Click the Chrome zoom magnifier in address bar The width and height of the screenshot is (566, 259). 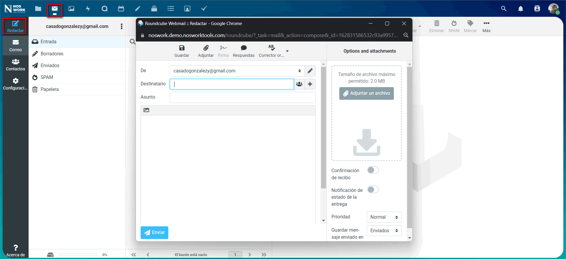406,35
